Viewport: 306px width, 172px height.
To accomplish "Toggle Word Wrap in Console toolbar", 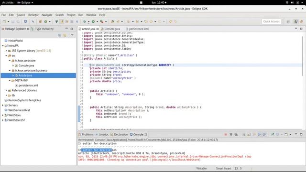I will [x=254, y=134].
